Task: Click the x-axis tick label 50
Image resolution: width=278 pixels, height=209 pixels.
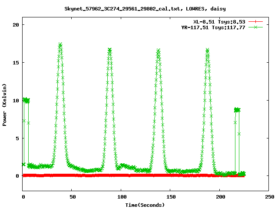Action: pyautogui.click(x=73, y=197)
